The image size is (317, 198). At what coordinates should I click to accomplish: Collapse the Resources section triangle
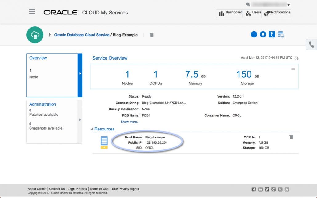(92, 129)
